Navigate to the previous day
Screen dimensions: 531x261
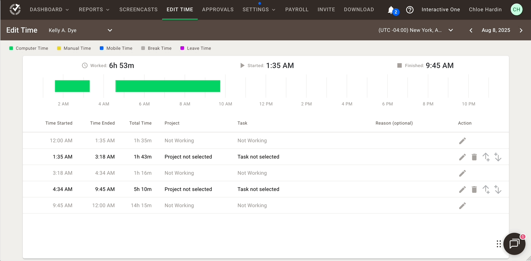[471, 31]
